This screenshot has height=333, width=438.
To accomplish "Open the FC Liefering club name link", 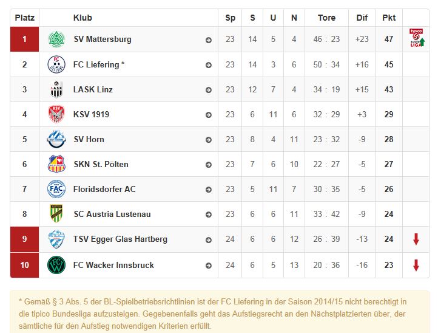I will click(99, 64).
